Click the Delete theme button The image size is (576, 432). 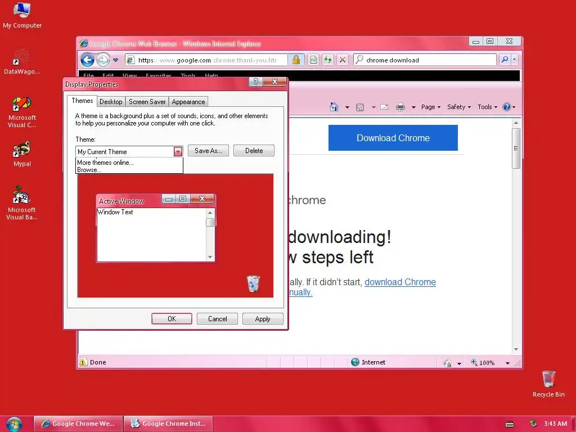click(254, 151)
